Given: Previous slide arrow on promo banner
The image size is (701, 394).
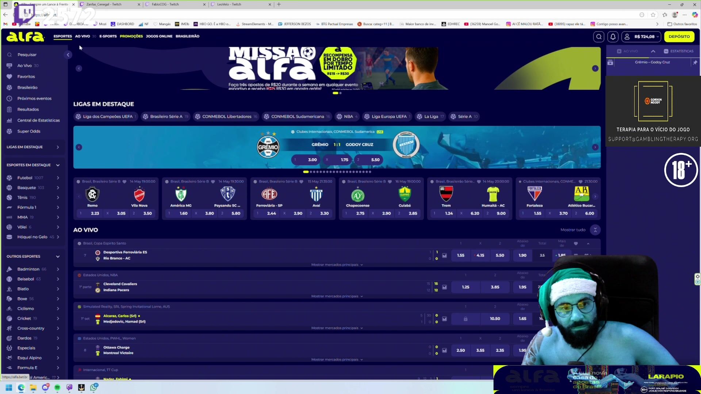Looking at the screenshot, I should click(79, 68).
